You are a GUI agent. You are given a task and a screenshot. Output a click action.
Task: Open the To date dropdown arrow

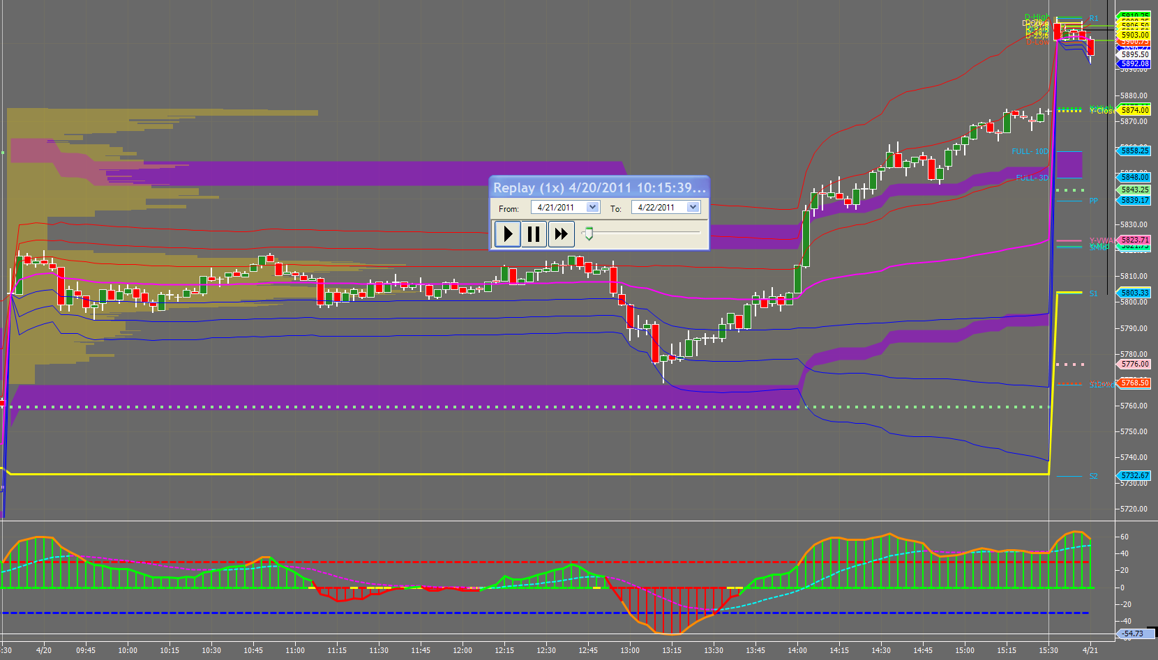[x=693, y=207]
